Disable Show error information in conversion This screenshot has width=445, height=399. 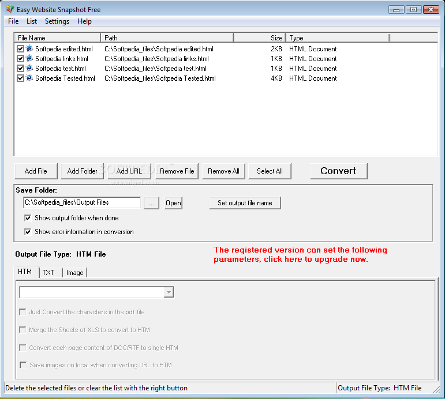28,232
